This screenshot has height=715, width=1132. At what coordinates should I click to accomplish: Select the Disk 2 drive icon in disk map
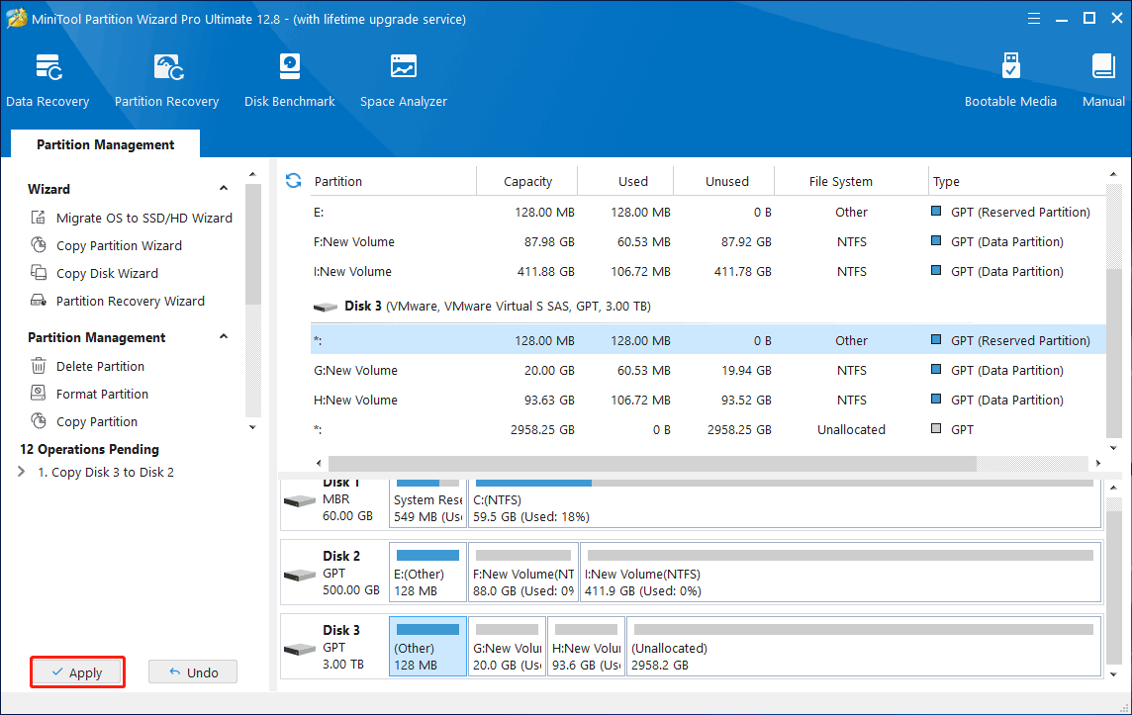(300, 575)
